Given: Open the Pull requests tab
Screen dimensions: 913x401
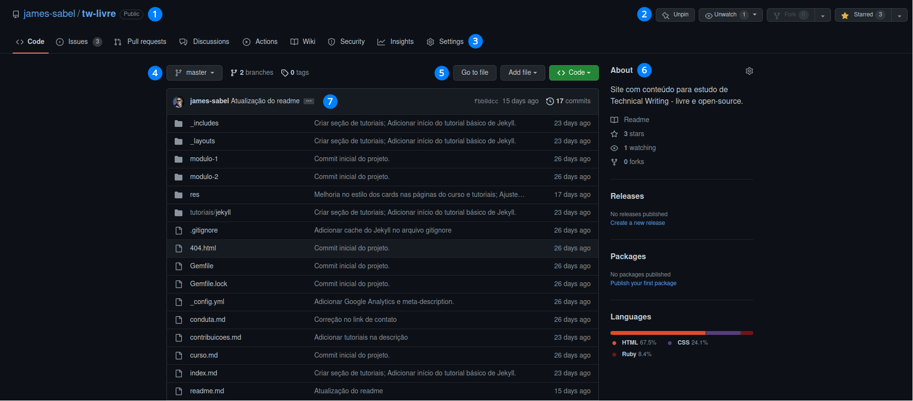Looking at the screenshot, I should (140, 42).
